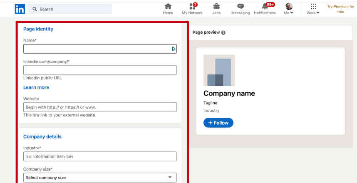Click the search magnifier icon
This screenshot has width=357, height=183.
(x=35, y=9)
